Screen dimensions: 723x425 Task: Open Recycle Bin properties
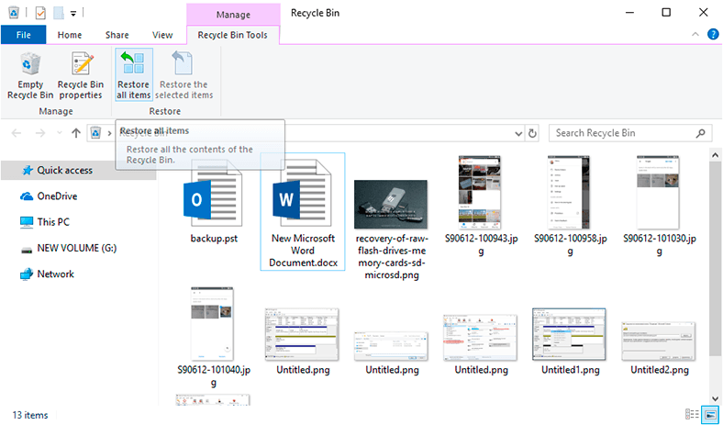click(x=81, y=76)
